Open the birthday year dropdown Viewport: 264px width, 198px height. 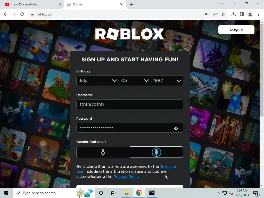coord(167,81)
